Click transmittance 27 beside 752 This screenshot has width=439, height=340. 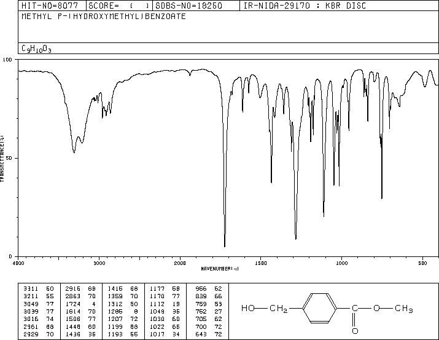pos(219,311)
